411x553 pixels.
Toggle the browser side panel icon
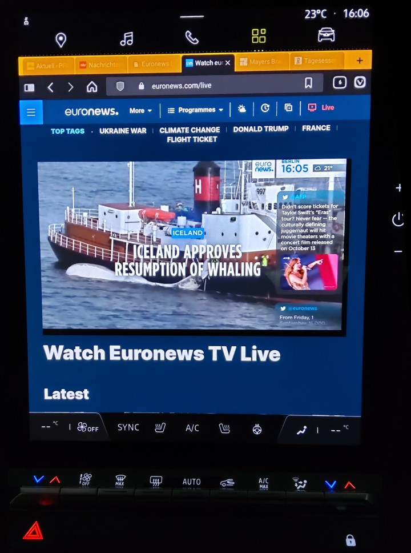29,87
